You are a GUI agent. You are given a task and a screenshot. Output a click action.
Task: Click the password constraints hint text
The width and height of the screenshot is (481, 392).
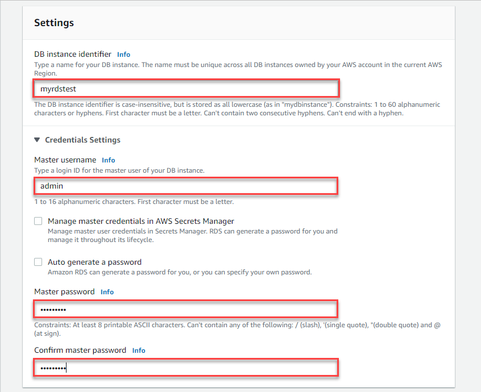pyautogui.click(x=237, y=329)
